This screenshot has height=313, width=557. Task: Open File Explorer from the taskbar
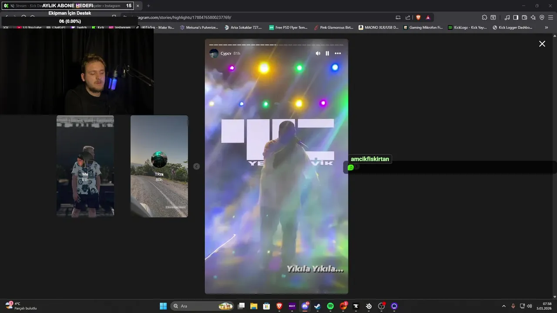point(254,306)
